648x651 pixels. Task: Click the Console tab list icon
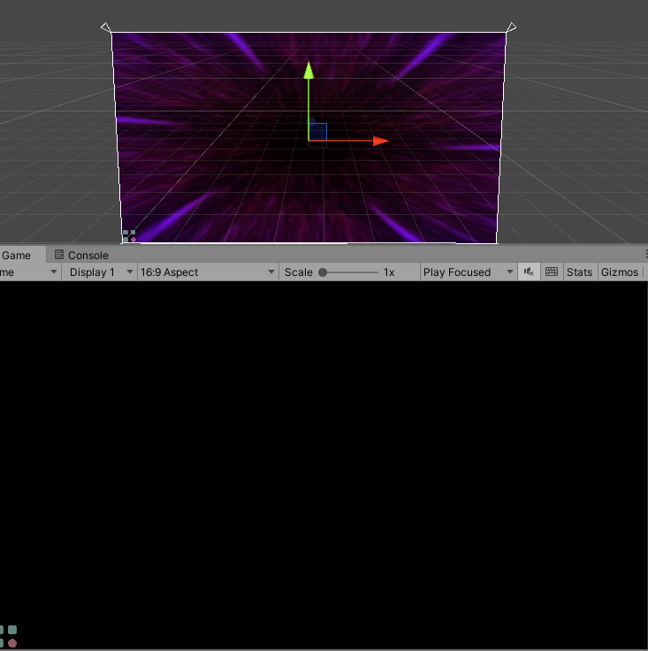[59, 254]
